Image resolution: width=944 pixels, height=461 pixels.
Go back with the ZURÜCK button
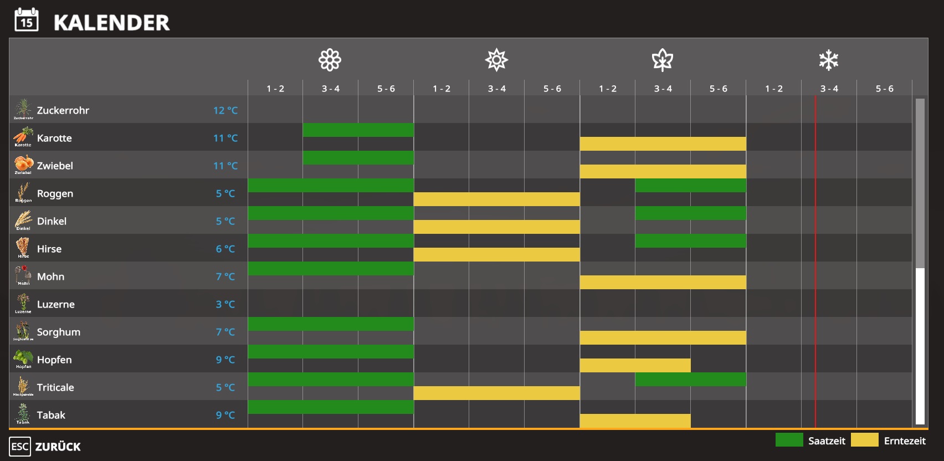pos(58,447)
